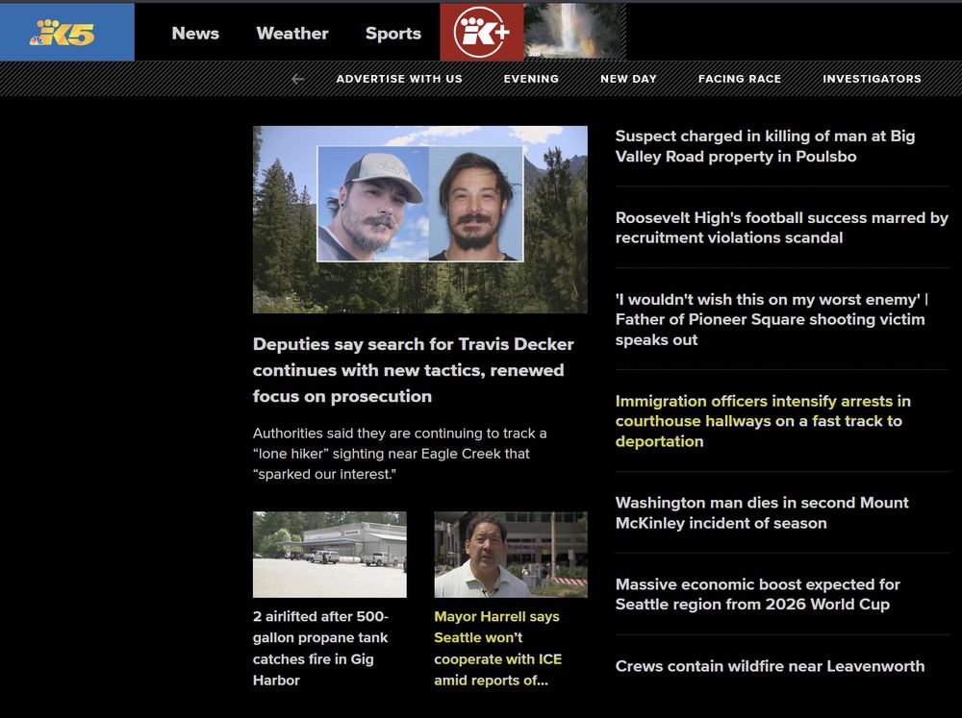Click the back arrow in the secondary navigation
Image resolution: width=962 pixels, height=718 pixels.
[x=296, y=79]
